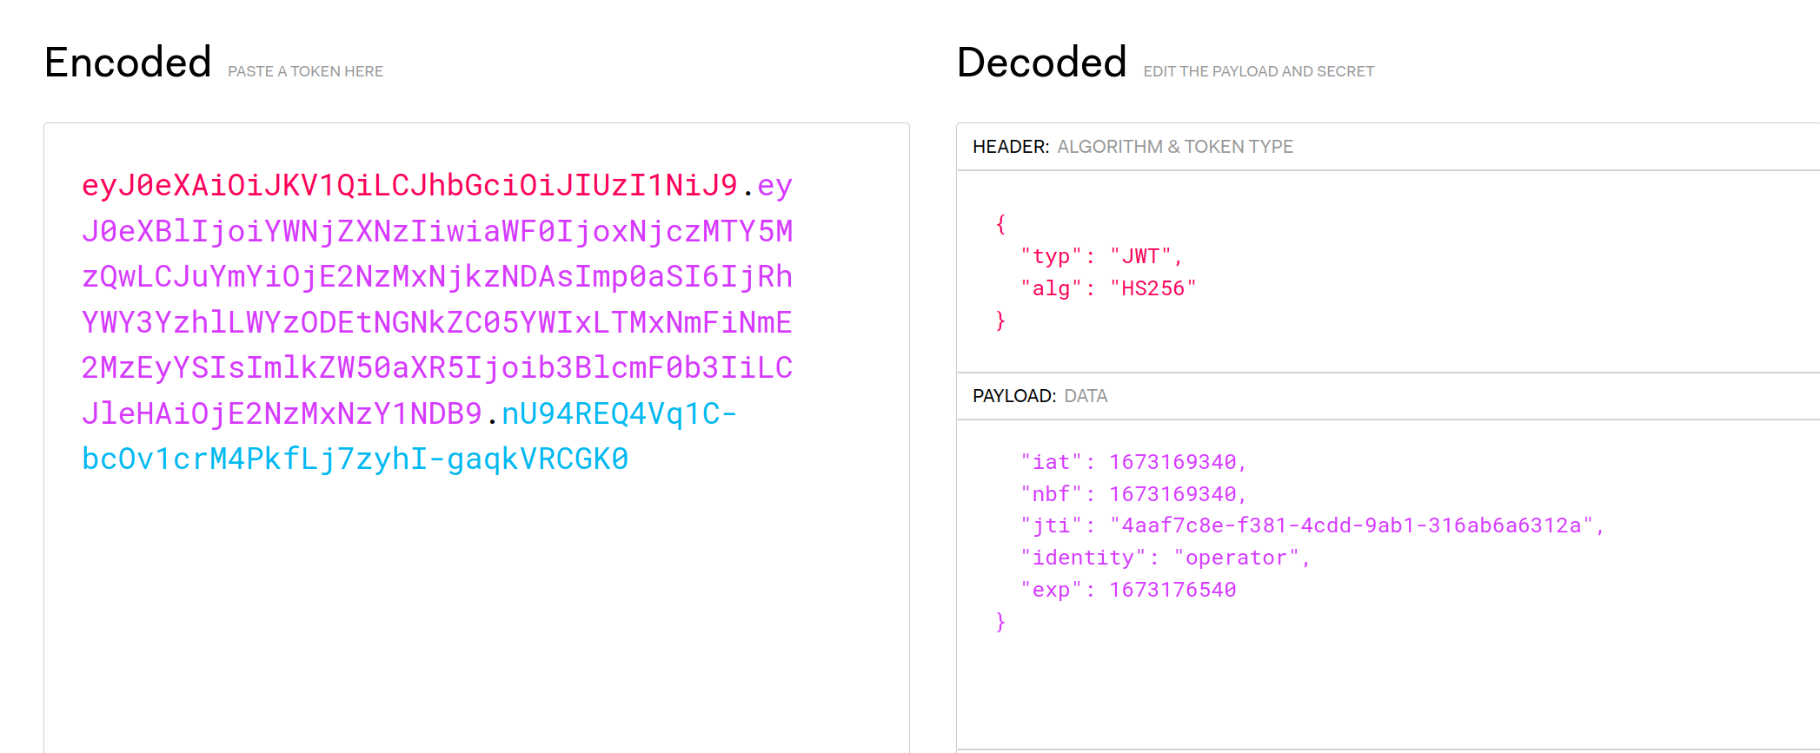The width and height of the screenshot is (1820, 753).
Task: Click the iat timestamp value
Action: (1172, 462)
